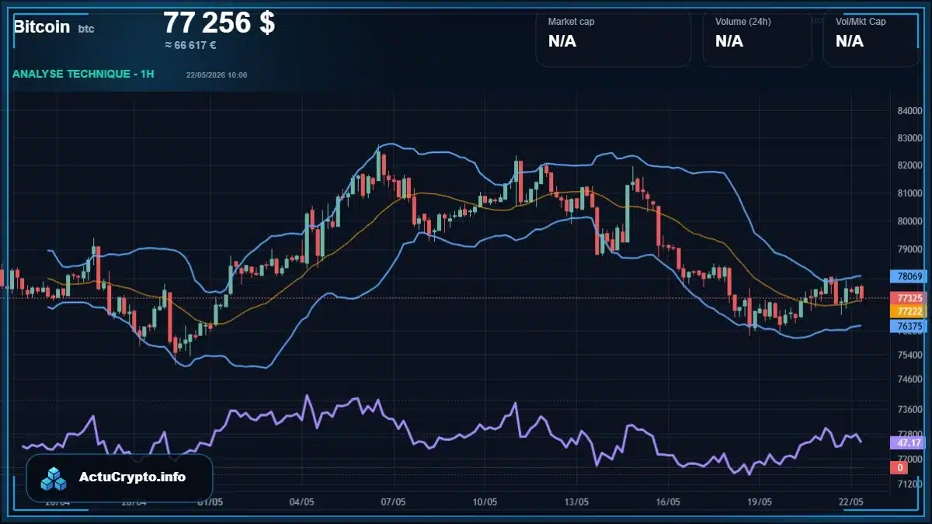The image size is (932, 524).
Task: Click the 13/05 date label
Action: click(x=576, y=502)
